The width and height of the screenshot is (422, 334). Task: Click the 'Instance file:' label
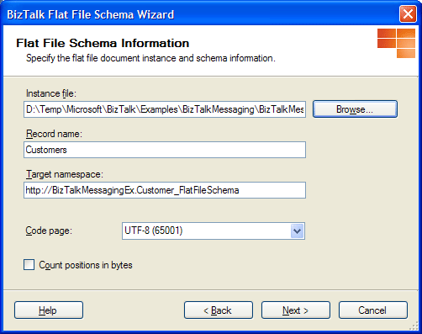[x=51, y=93]
